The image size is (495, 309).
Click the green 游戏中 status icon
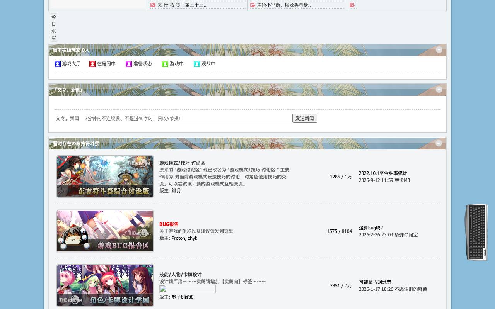(x=165, y=64)
